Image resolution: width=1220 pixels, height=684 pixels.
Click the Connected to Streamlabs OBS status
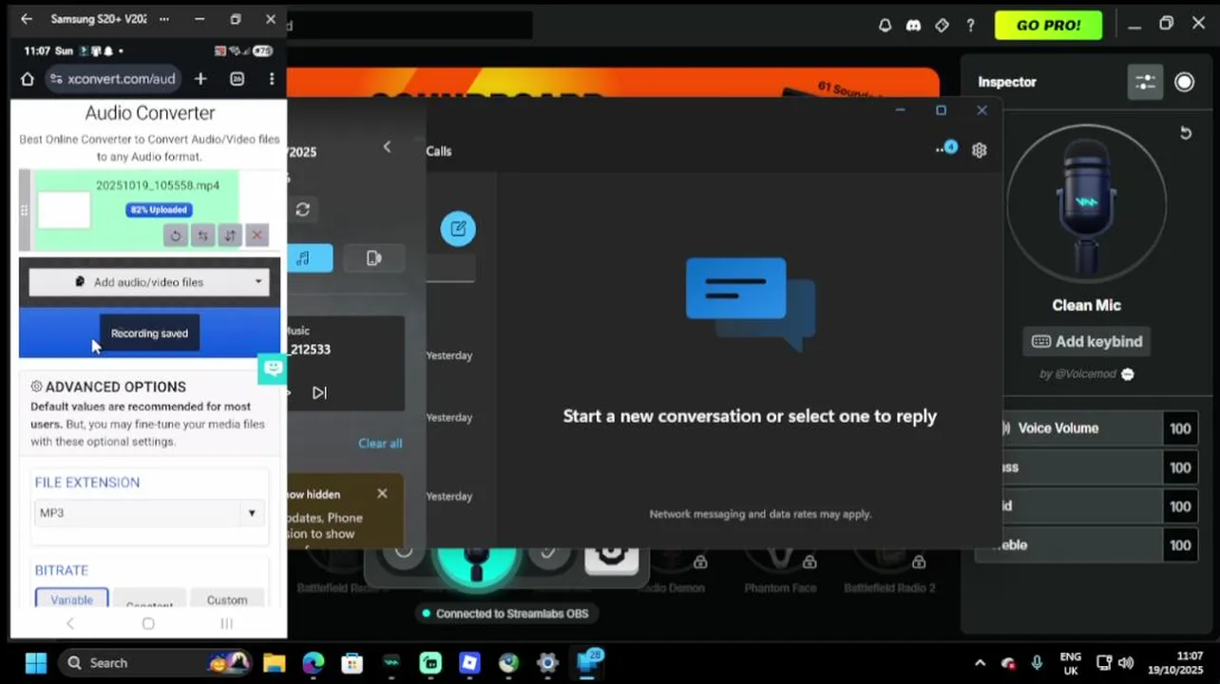click(505, 614)
